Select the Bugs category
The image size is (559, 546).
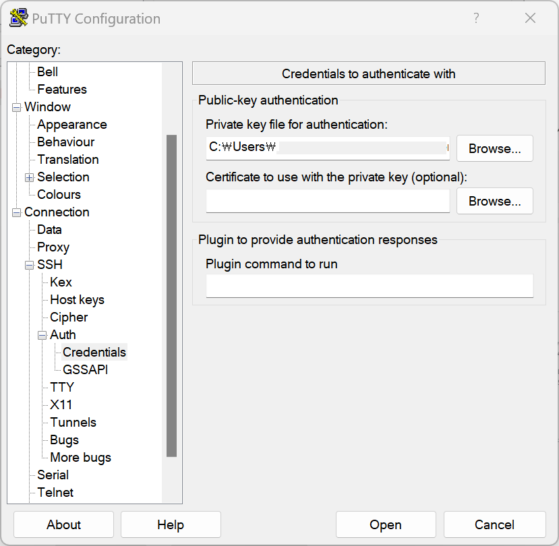point(64,439)
